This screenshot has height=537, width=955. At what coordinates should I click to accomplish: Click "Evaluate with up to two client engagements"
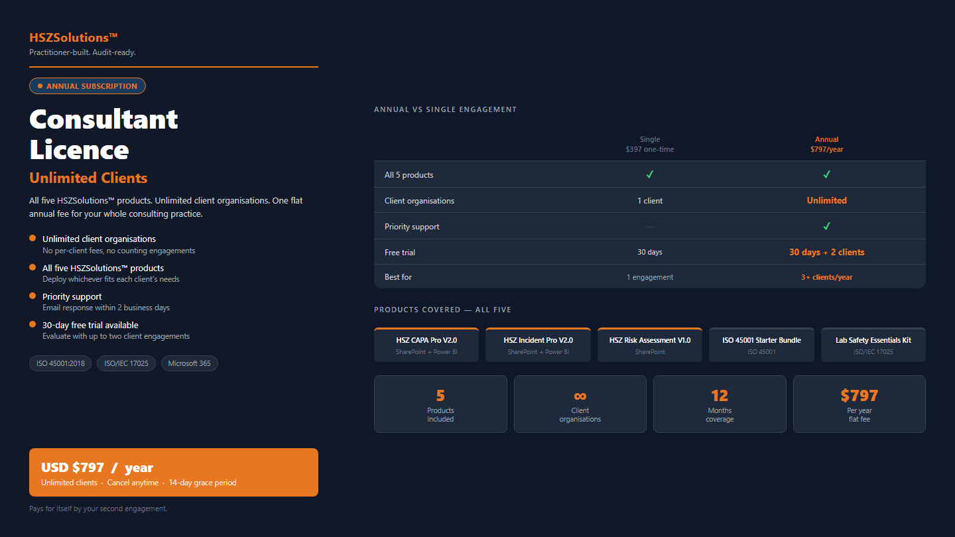116,336
